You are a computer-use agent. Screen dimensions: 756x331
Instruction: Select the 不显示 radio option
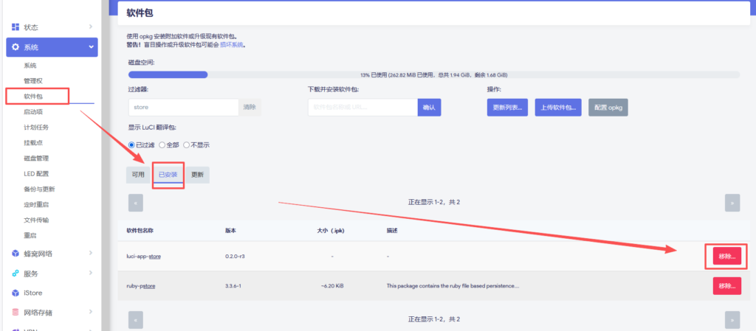[x=186, y=144]
